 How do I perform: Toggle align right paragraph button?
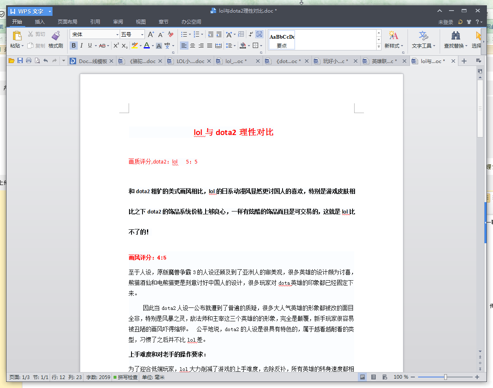(201, 46)
